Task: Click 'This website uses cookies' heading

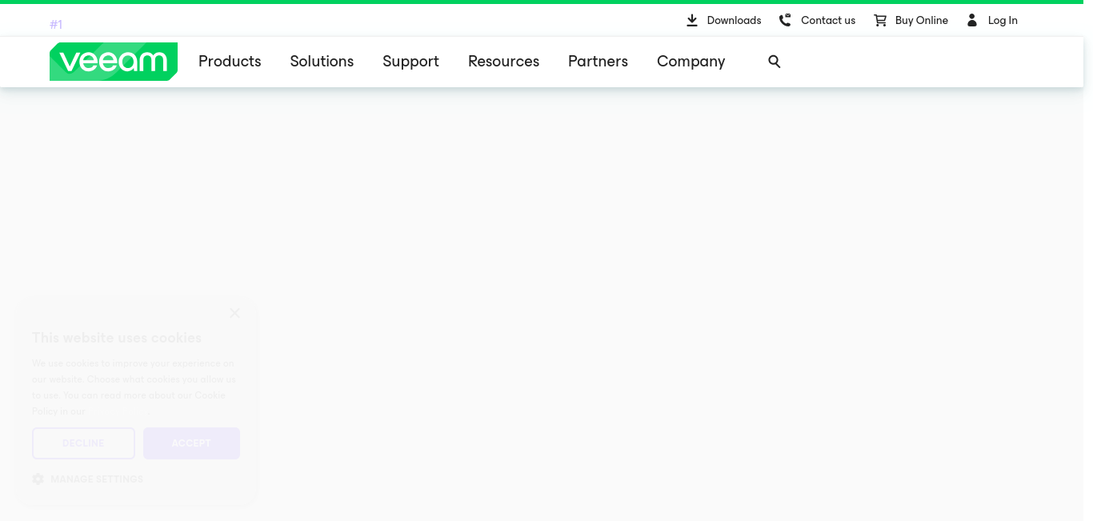Action: (x=117, y=338)
